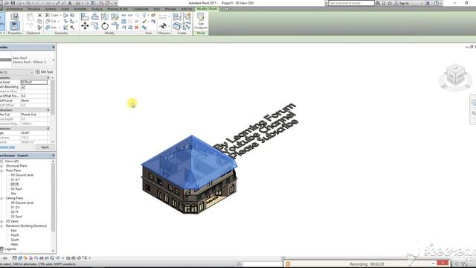Click the Rafter Cut value 'Plumb Cut'
Image resolution: width=476 pixels, height=268 pixels.
(34, 115)
